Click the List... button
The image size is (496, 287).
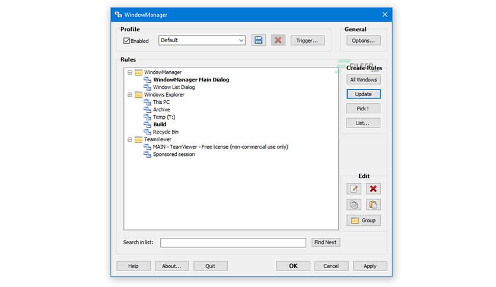[x=363, y=123]
